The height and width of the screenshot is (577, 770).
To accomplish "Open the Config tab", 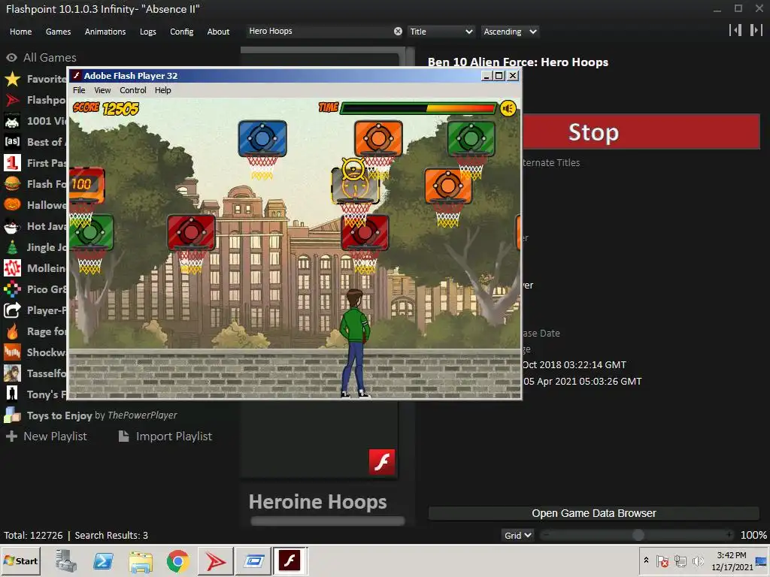I will pos(182,32).
